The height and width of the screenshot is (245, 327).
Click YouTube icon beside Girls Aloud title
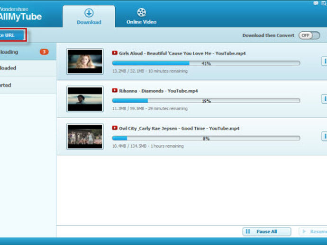115,53
